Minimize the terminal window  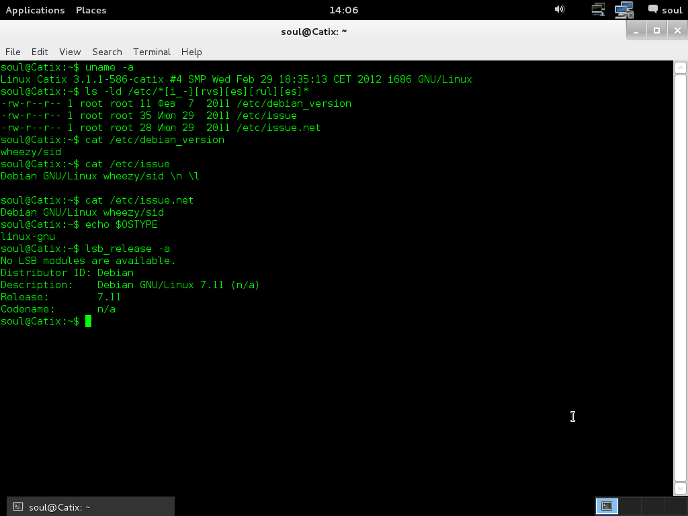[x=636, y=31]
